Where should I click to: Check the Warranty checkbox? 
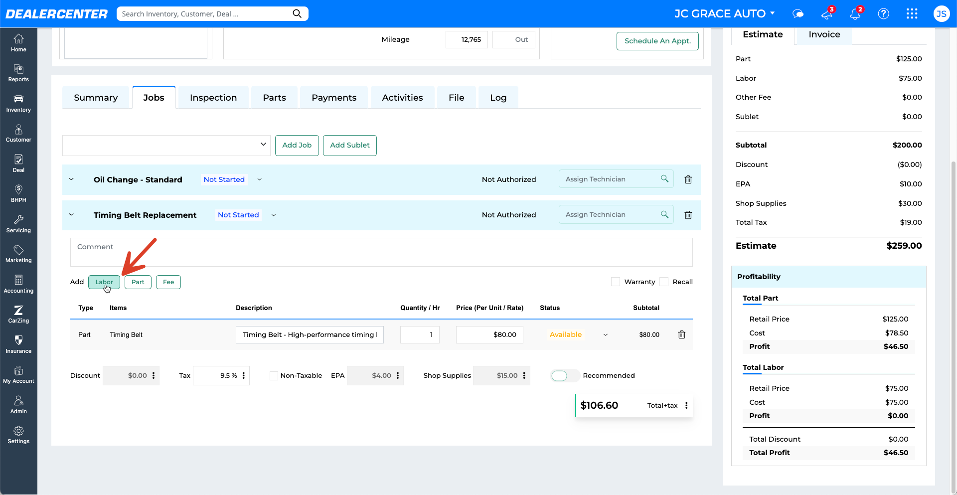(x=616, y=282)
